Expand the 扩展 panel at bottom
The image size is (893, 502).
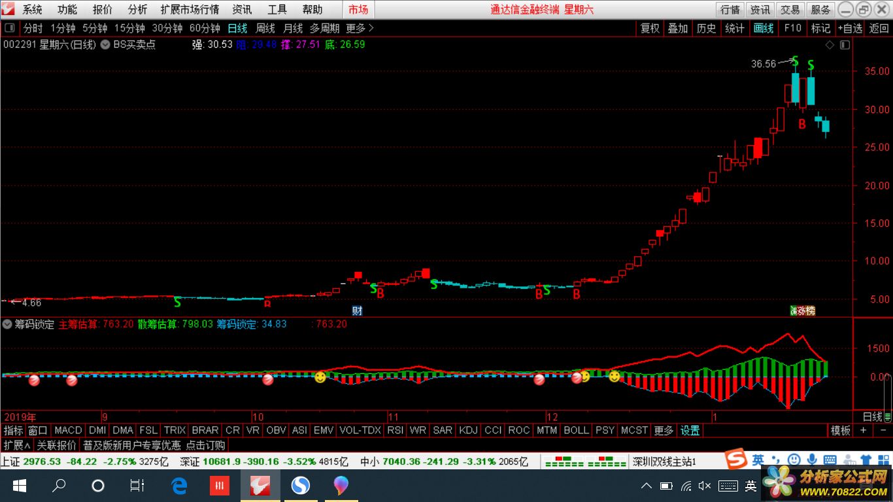(18, 445)
